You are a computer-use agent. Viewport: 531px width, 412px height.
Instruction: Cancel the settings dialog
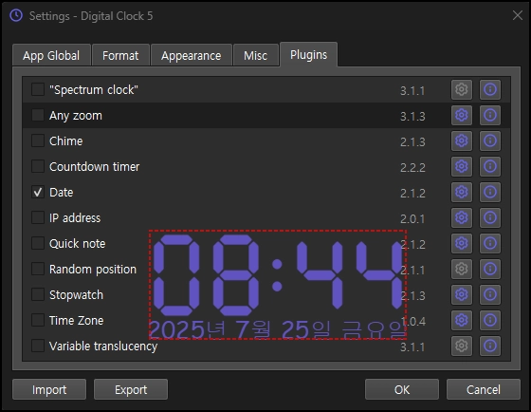click(x=484, y=389)
